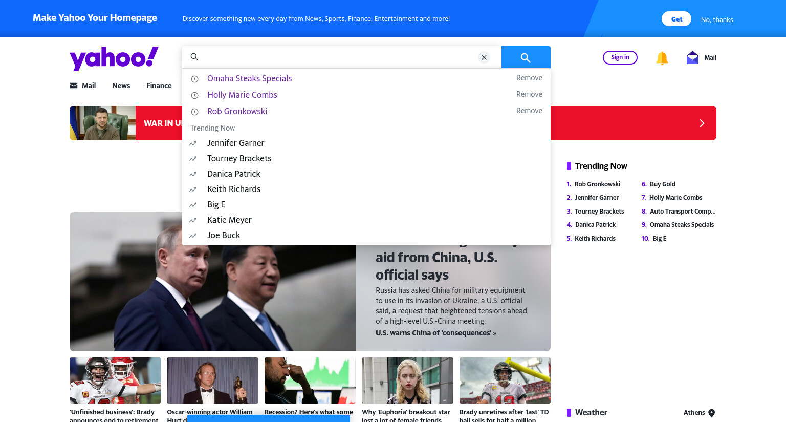786x422 pixels.
Task: Click clock icon beside Holly Marie Combs
Action: point(194,95)
